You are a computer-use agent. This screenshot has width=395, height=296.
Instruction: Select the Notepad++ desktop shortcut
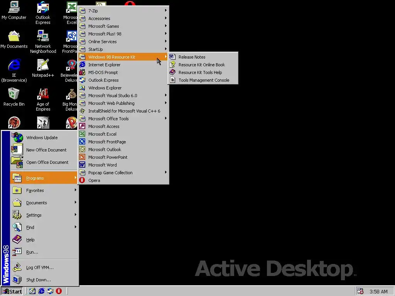pyautogui.click(x=43, y=68)
